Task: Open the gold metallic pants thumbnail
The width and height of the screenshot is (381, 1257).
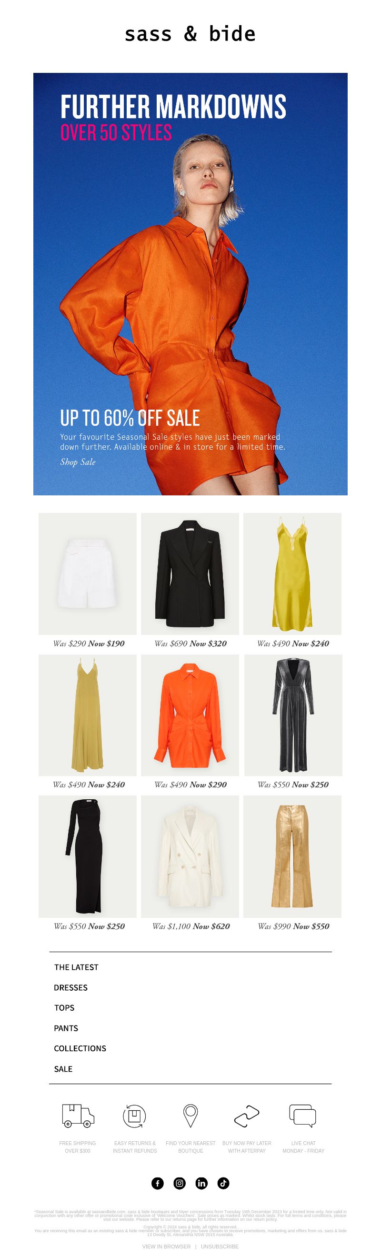Action: coord(293,857)
